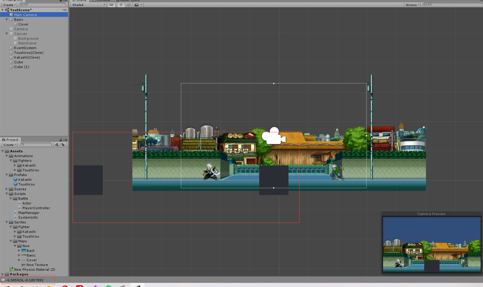Click the EventSystem object icon

point(11,48)
